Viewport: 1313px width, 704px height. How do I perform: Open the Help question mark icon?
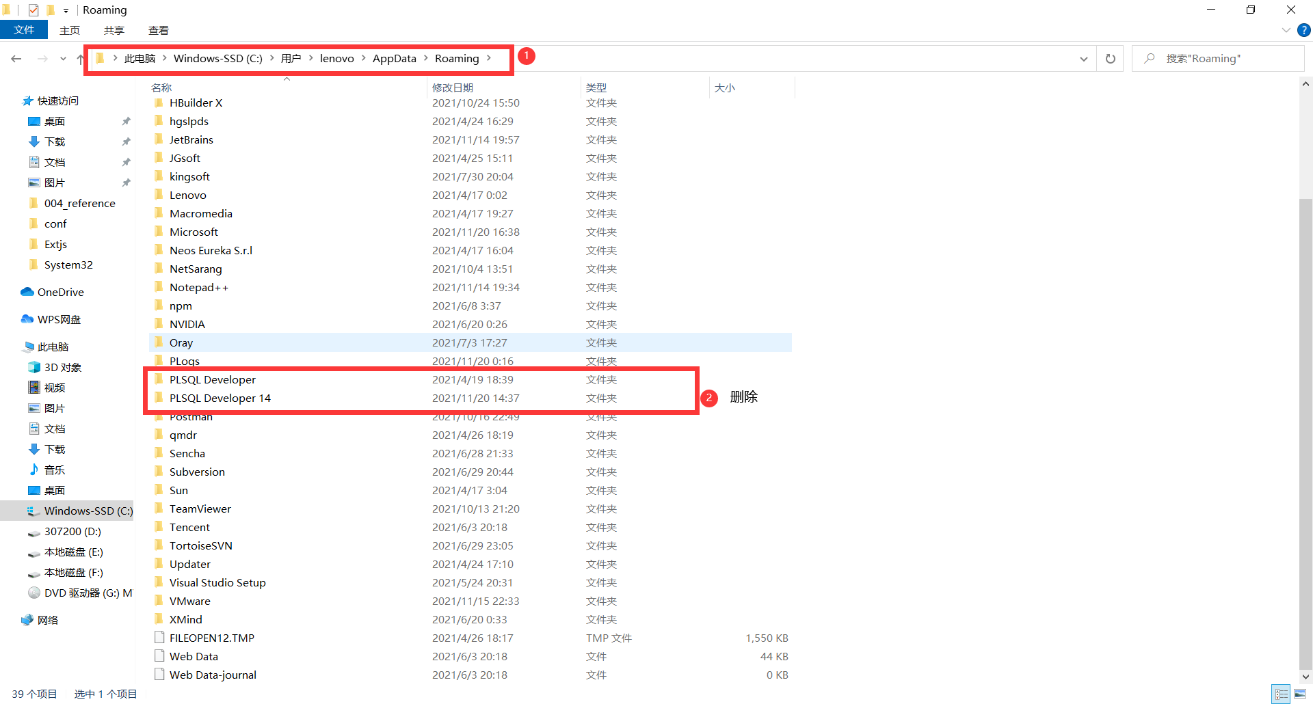[1304, 30]
